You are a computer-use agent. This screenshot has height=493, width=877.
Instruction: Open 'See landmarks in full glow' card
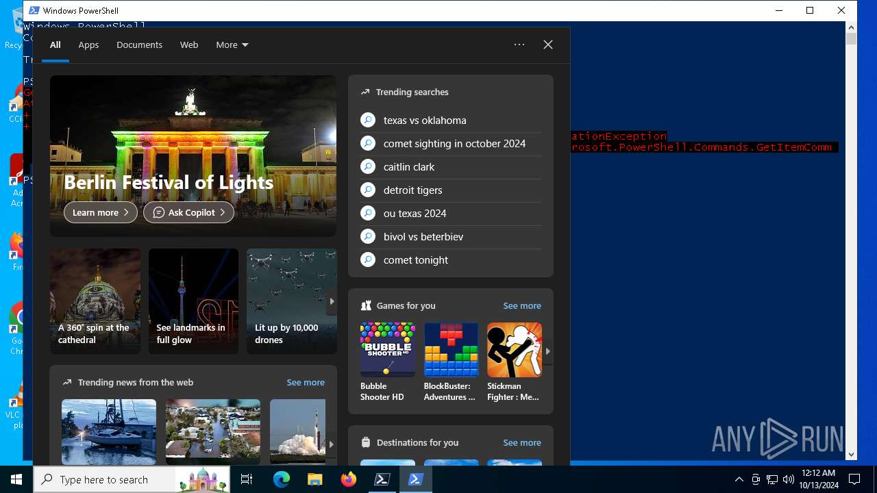193,301
